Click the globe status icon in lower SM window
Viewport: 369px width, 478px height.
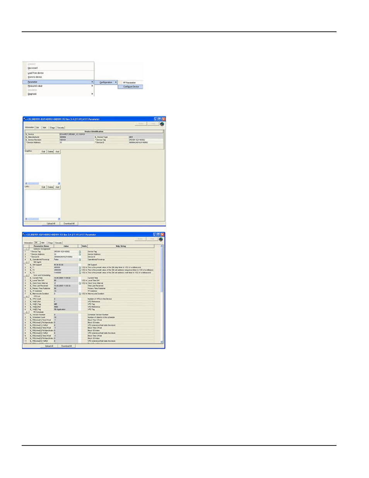coord(161,239)
